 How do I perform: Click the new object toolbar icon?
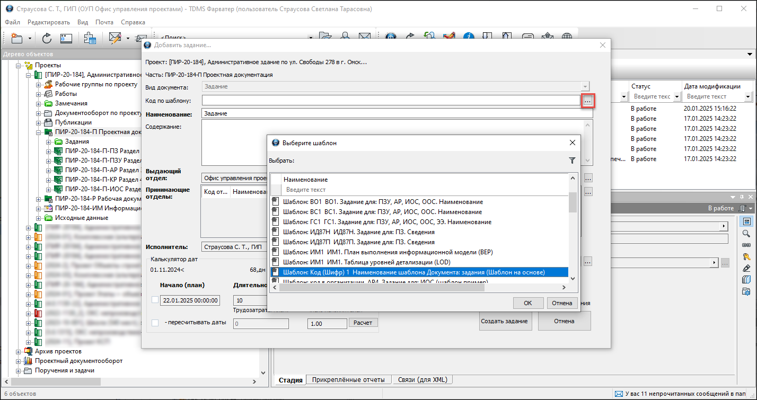pyautogui.click(x=17, y=38)
